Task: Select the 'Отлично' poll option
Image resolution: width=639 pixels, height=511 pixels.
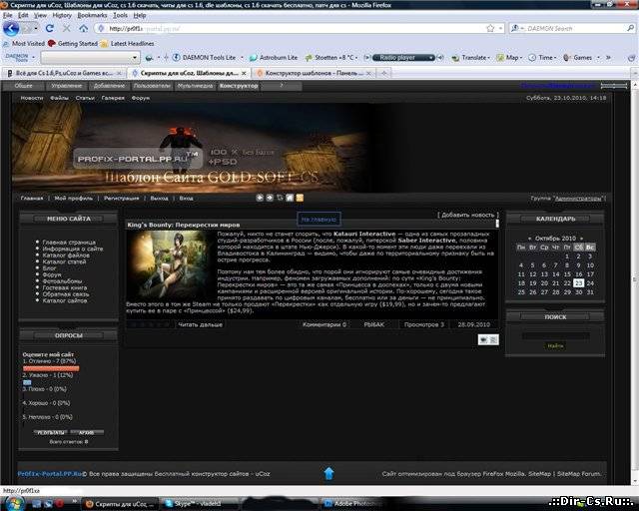Action: pos(40,360)
